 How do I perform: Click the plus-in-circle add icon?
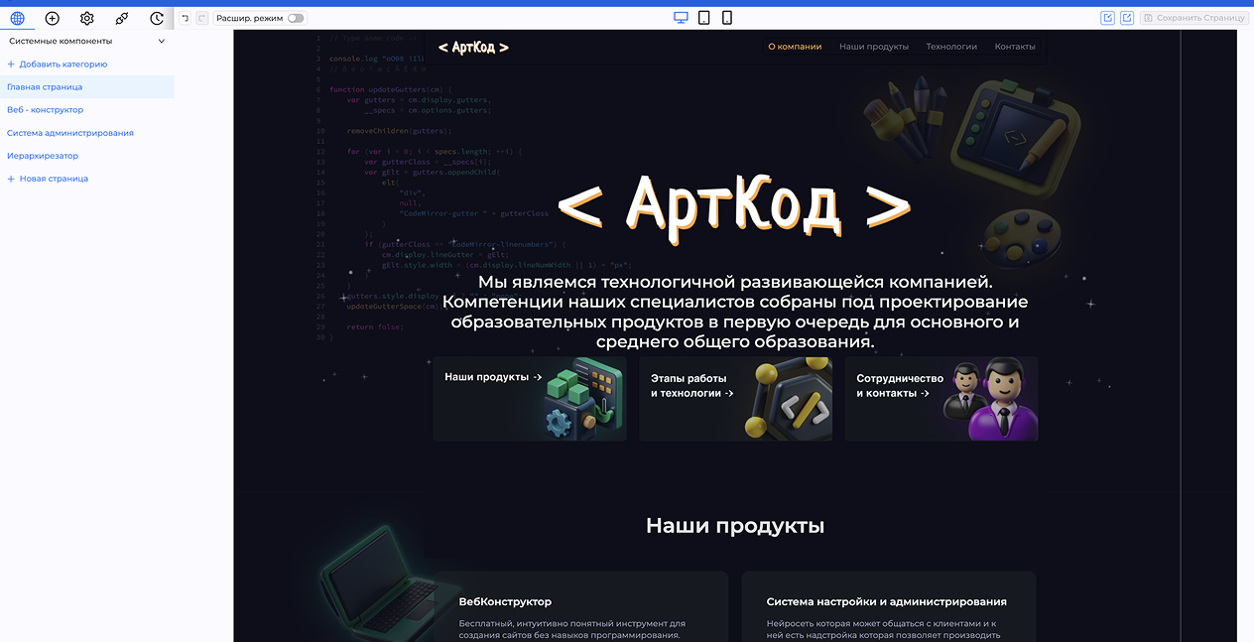pos(53,18)
